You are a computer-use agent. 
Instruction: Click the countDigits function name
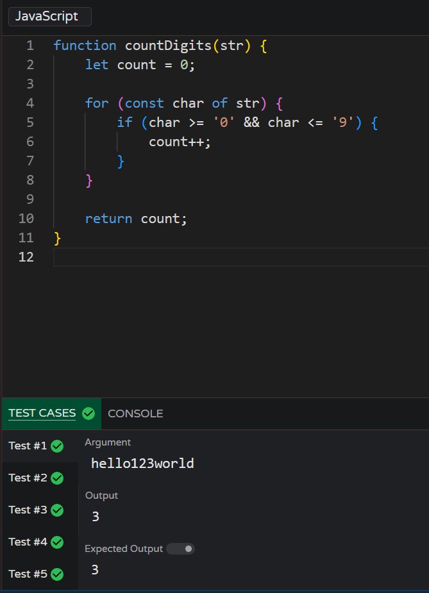pyautogui.click(x=168, y=46)
